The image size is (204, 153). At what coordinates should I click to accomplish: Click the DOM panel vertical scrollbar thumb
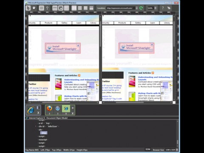pos(177,142)
